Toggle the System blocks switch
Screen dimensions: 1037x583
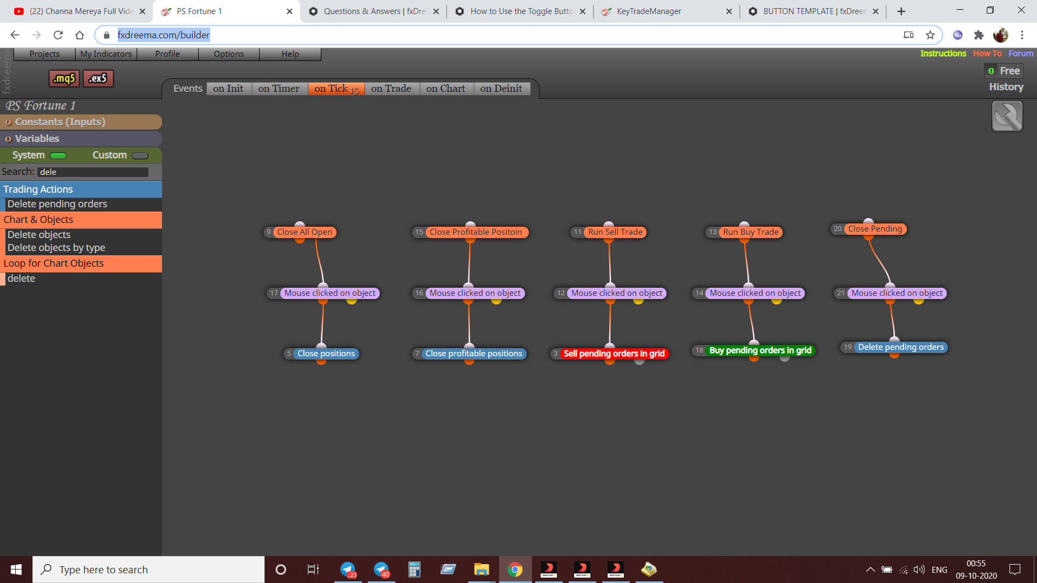58,155
